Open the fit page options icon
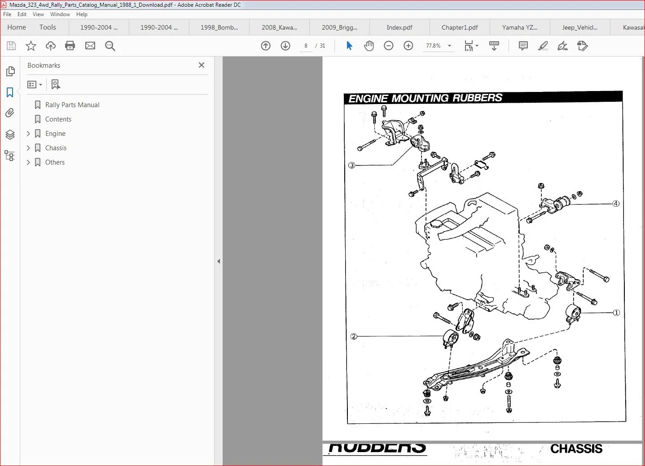Screen dimensions: 645x466 click(471, 46)
